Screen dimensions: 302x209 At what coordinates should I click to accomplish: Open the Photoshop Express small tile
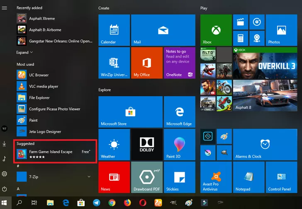pyautogui.click(x=208, y=136)
